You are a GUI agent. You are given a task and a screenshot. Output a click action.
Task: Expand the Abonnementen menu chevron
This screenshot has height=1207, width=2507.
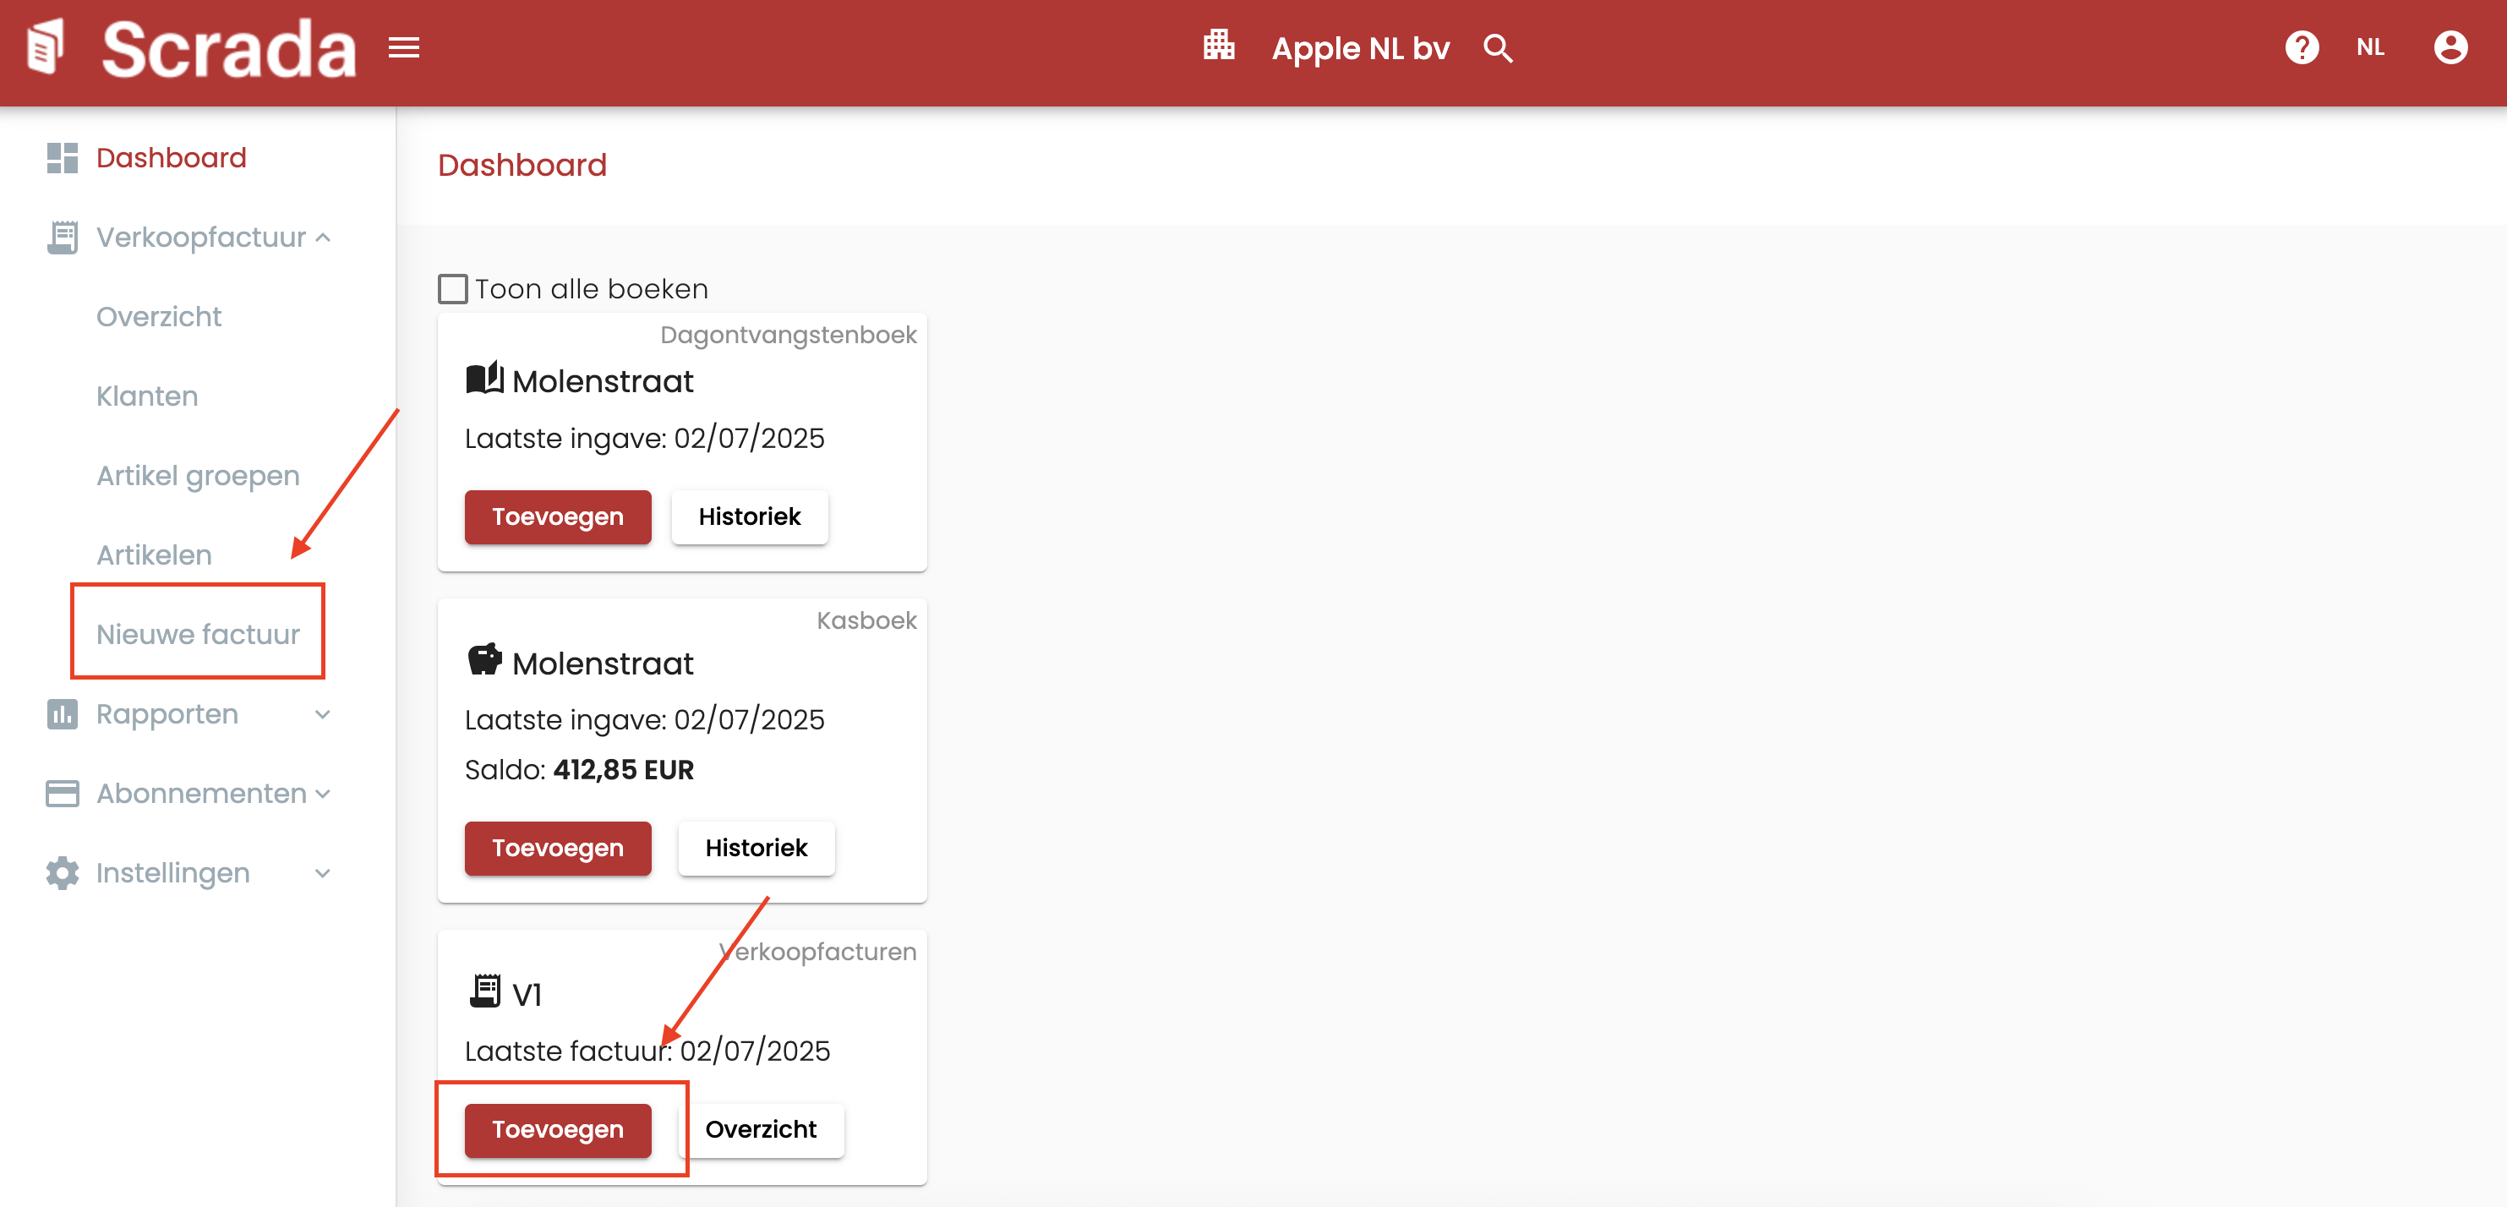(x=323, y=795)
